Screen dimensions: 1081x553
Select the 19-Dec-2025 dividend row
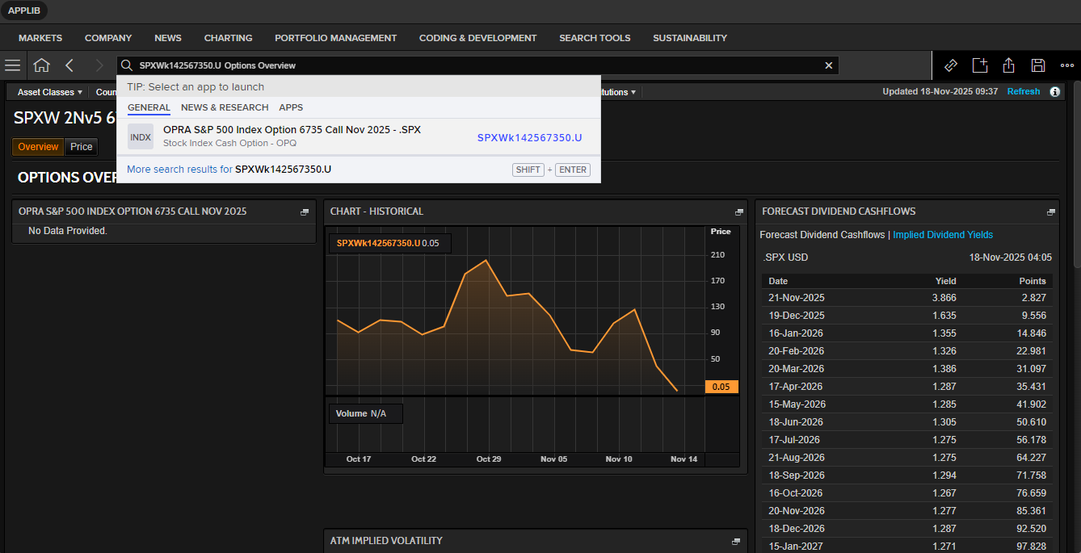tap(906, 316)
